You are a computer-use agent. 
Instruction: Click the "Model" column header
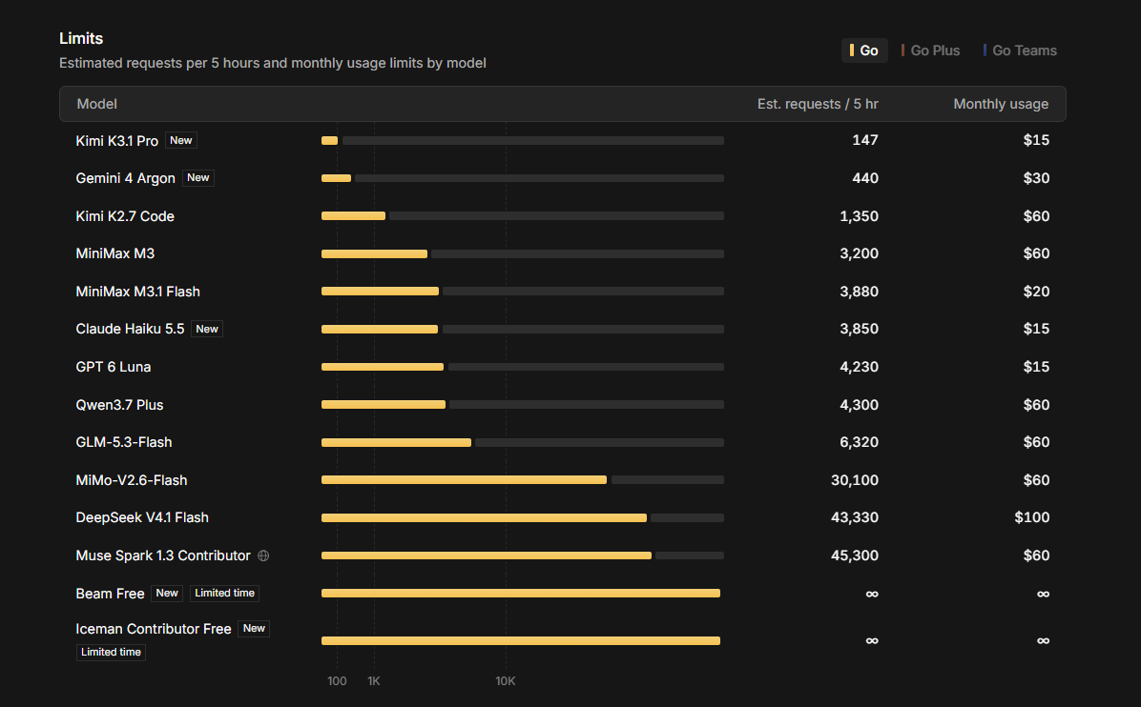[96, 104]
